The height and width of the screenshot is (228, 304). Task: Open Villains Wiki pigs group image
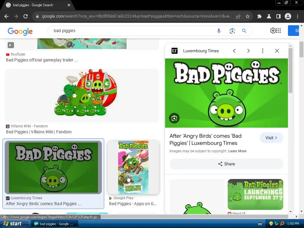[x=82, y=95]
